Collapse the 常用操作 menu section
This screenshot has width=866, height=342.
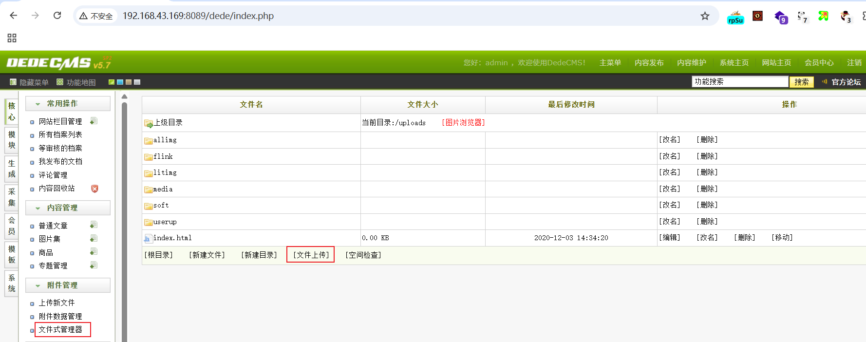tap(38, 104)
